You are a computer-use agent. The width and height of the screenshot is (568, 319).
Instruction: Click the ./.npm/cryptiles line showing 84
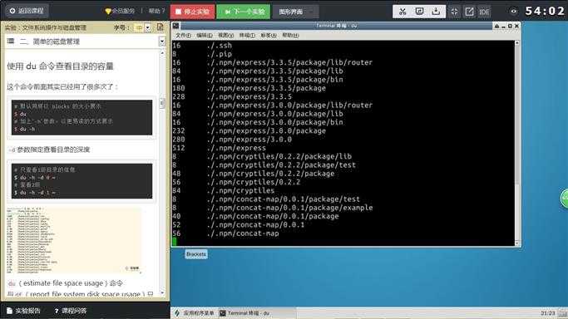tap(224, 190)
